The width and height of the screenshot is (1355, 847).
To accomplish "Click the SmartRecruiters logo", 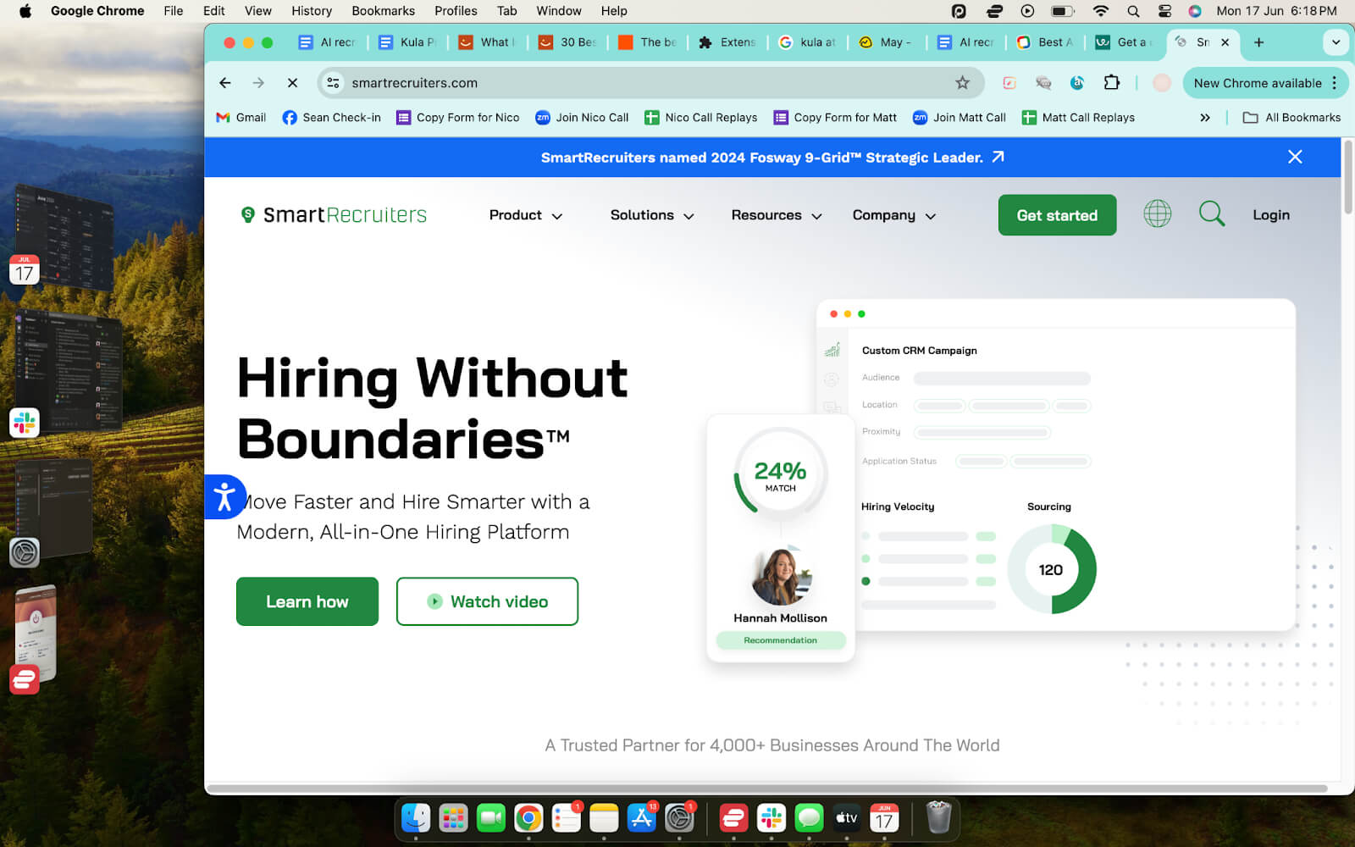I will coord(334,214).
